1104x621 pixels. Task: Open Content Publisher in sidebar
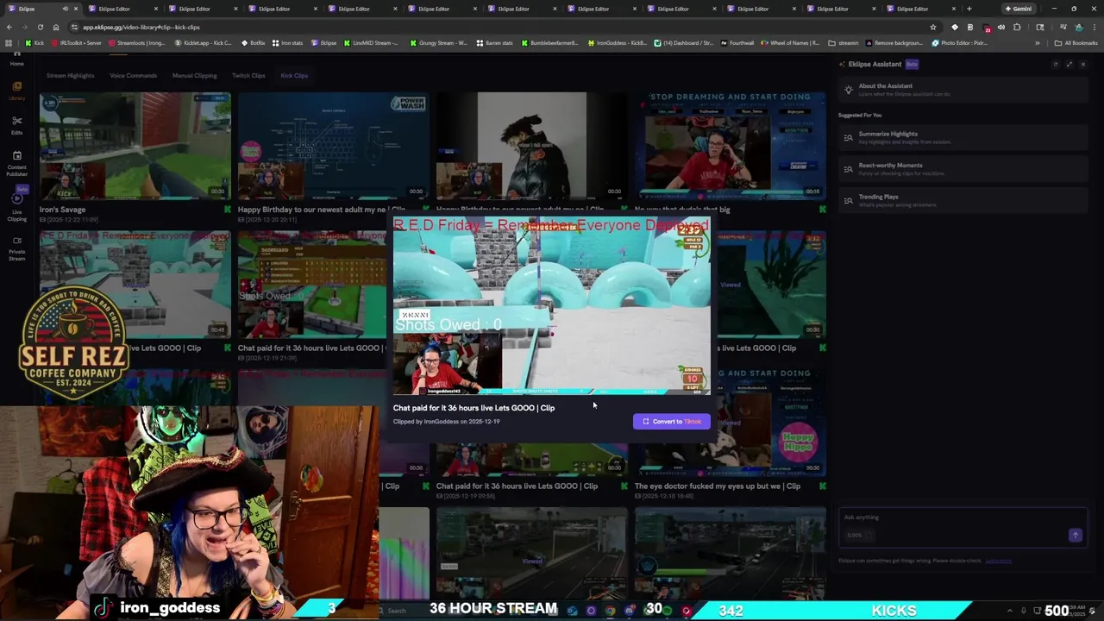16,164
